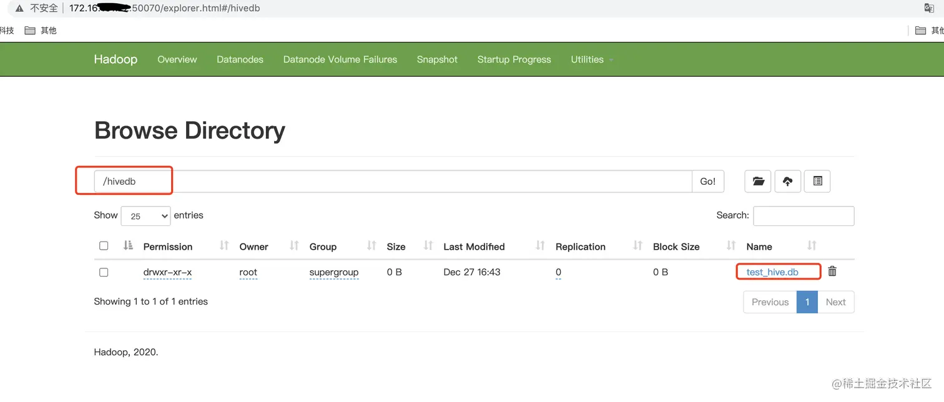Open the parent directory folder icon
The width and height of the screenshot is (944, 402).
tap(758, 181)
